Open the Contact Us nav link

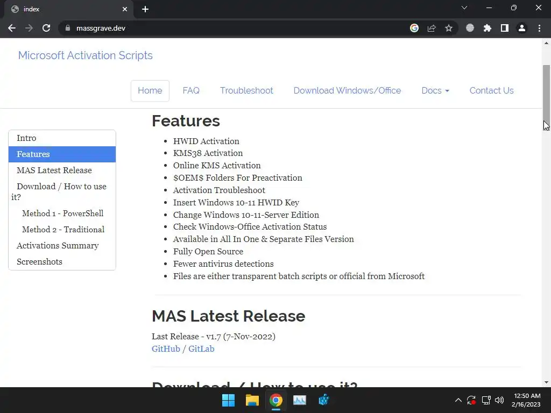pyautogui.click(x=492, y=90)
